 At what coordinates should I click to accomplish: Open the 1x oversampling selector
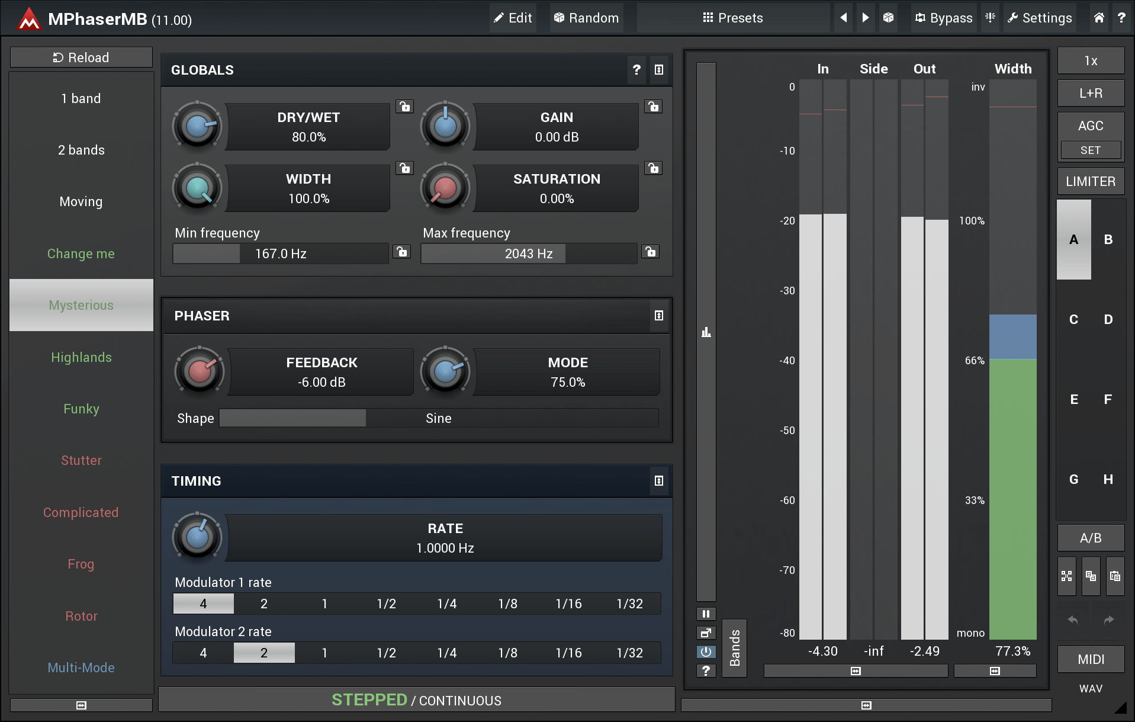click(x=1091, y=60)
